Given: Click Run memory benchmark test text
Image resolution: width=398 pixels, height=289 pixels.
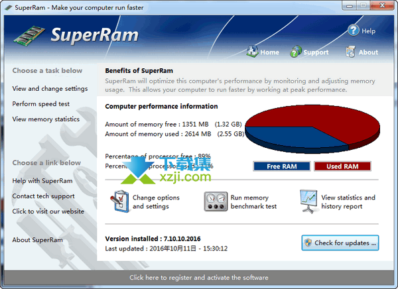Looking at the screenshot, I should click(x=253, y=202).
